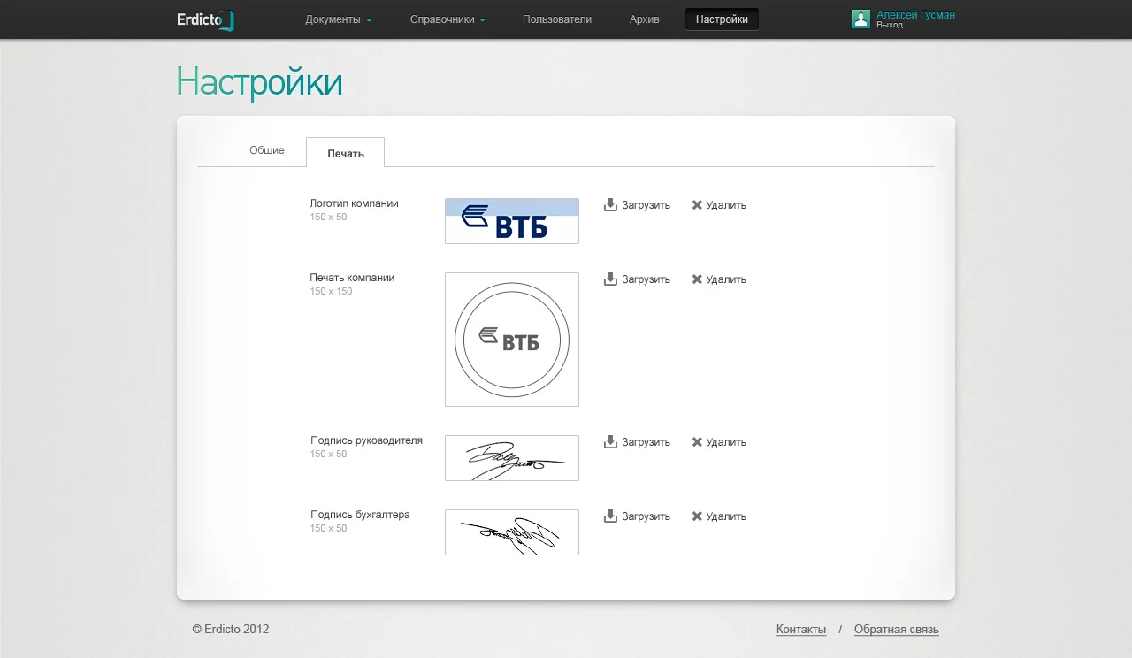Open the Обратная связь footer link
This screenshot has height=658, width=1132.
pos(897,630)
